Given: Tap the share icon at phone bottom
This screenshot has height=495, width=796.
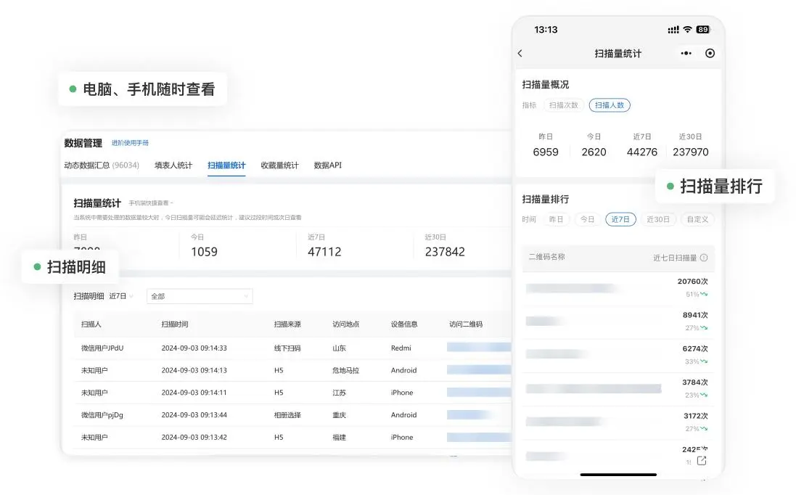Looking at the screenshot, I should pyautogui.click(x=702, y=460).
